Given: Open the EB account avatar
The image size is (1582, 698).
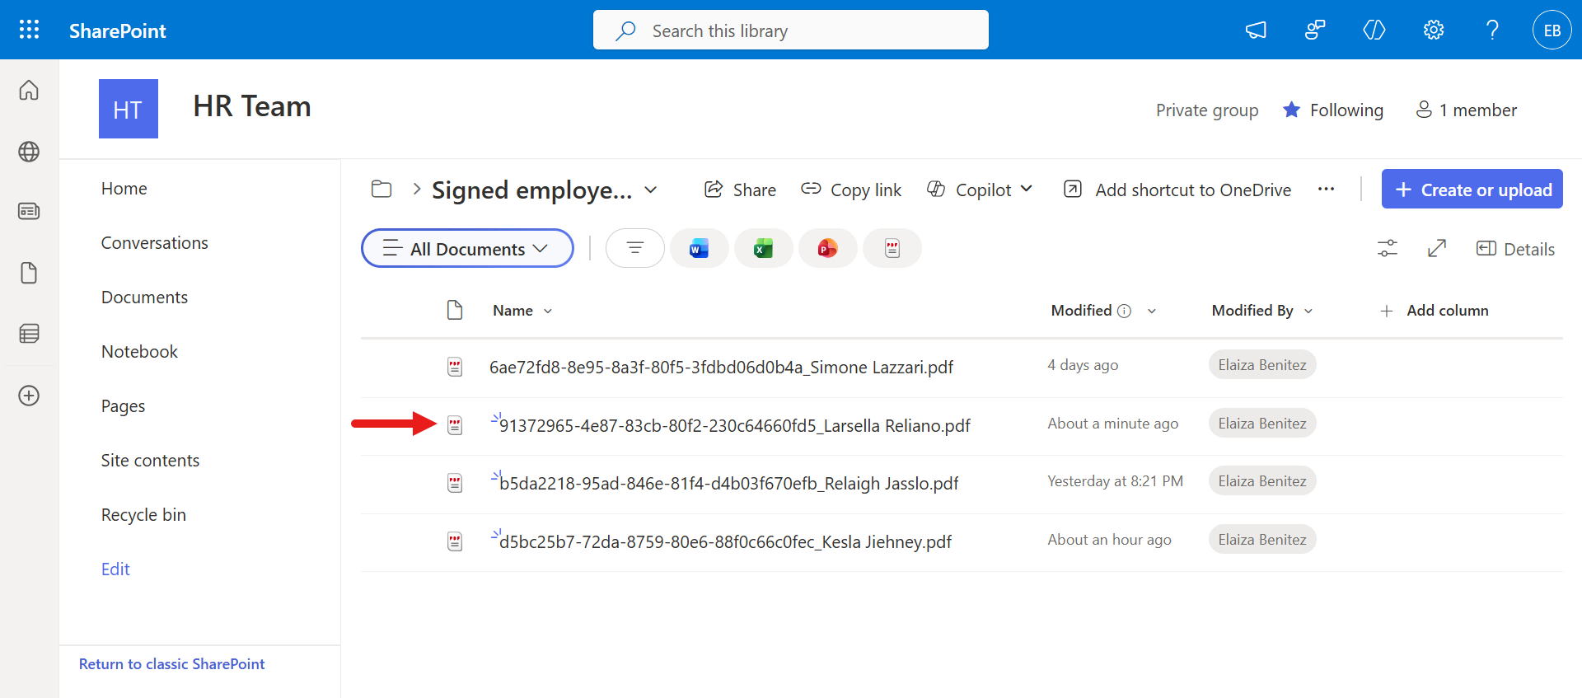Looking at the screenshot, I should (1552, 30).
